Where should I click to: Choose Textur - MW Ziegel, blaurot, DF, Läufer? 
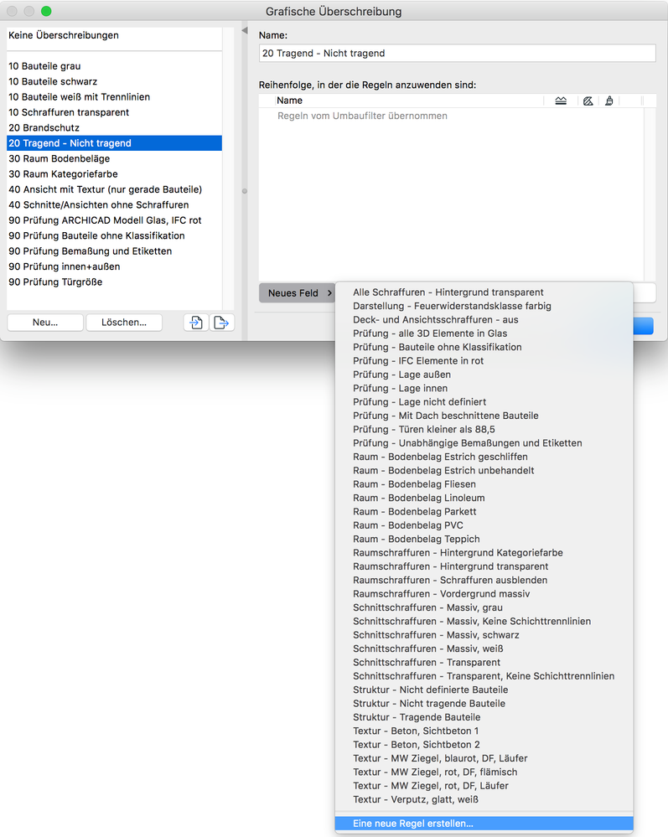(440, 758)
